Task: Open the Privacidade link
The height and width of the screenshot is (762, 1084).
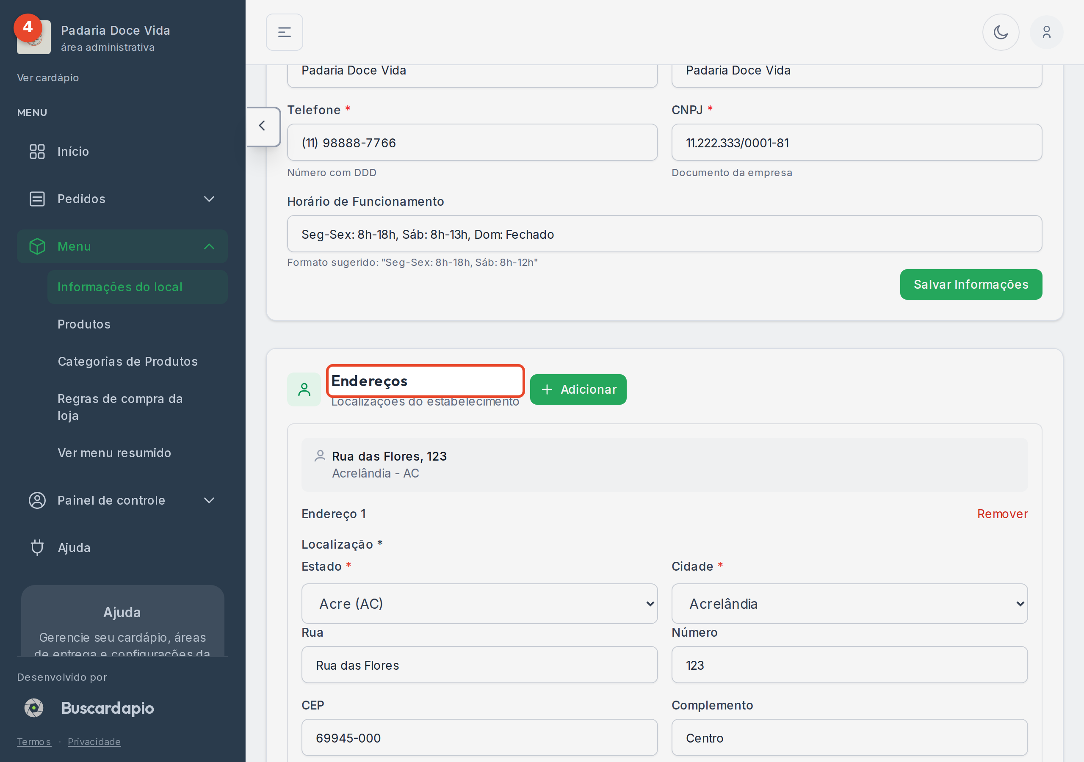Action: point(94,742)
